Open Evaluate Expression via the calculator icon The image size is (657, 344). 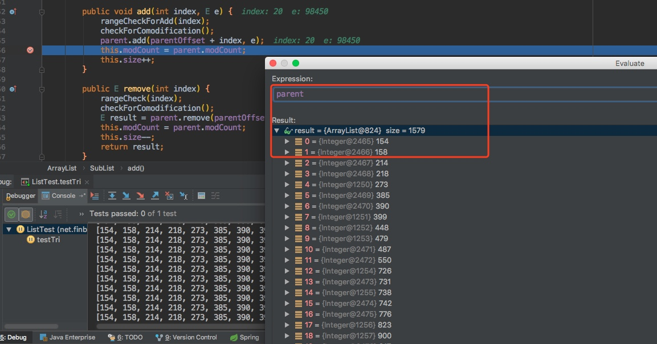202,195
